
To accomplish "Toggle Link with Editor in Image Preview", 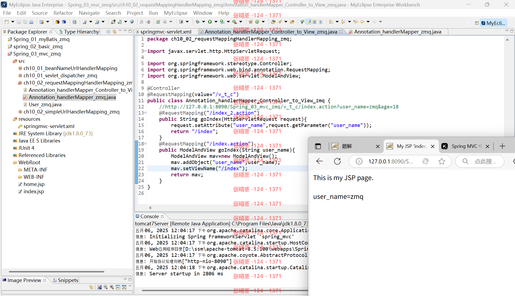I will [x=91, y=287].
